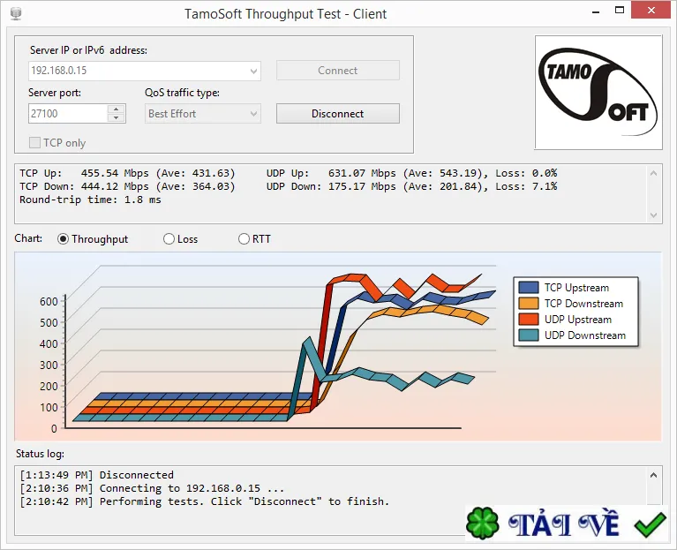
Task: Select the Throughput chart radio button
Action: (63, 238)
